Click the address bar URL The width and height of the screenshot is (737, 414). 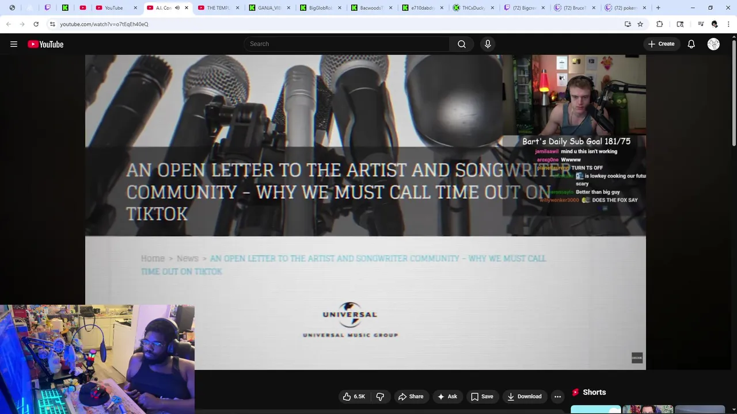click(x=104, y=24)
